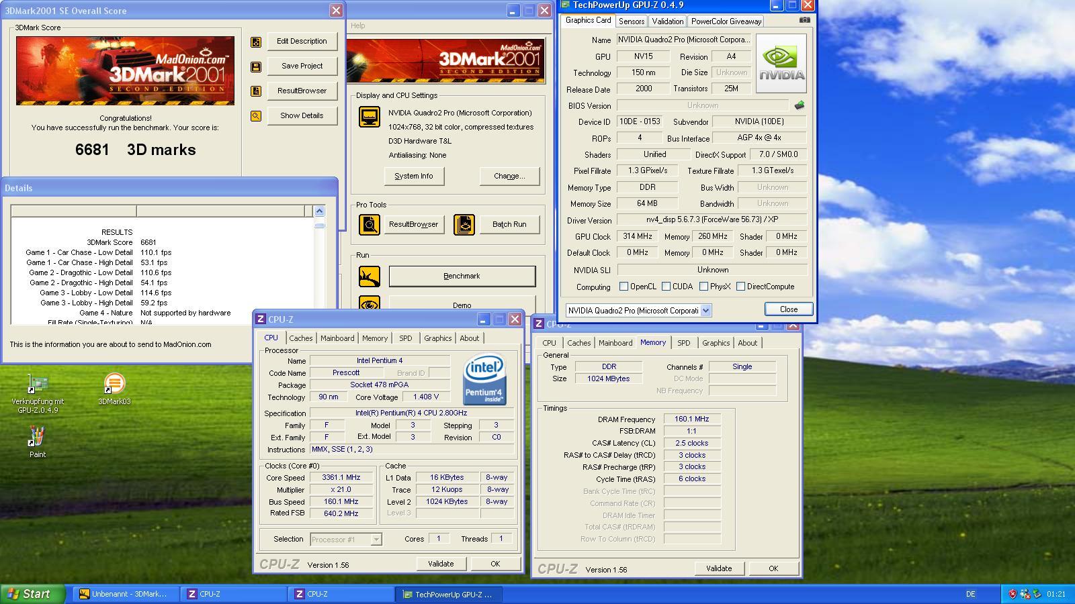Click the GPU-Z BIOS save chip icon
Image resolution: width=1075 pixels, height=604 pixels.
[799, 105]
